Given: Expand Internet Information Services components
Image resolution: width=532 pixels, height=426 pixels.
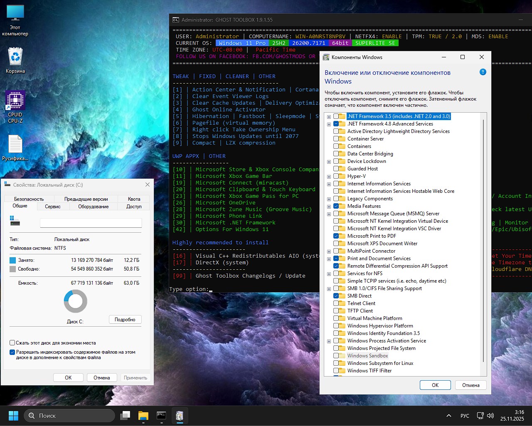Looking at the screenshot, I should pyautogui.click(x=329, y=183).
